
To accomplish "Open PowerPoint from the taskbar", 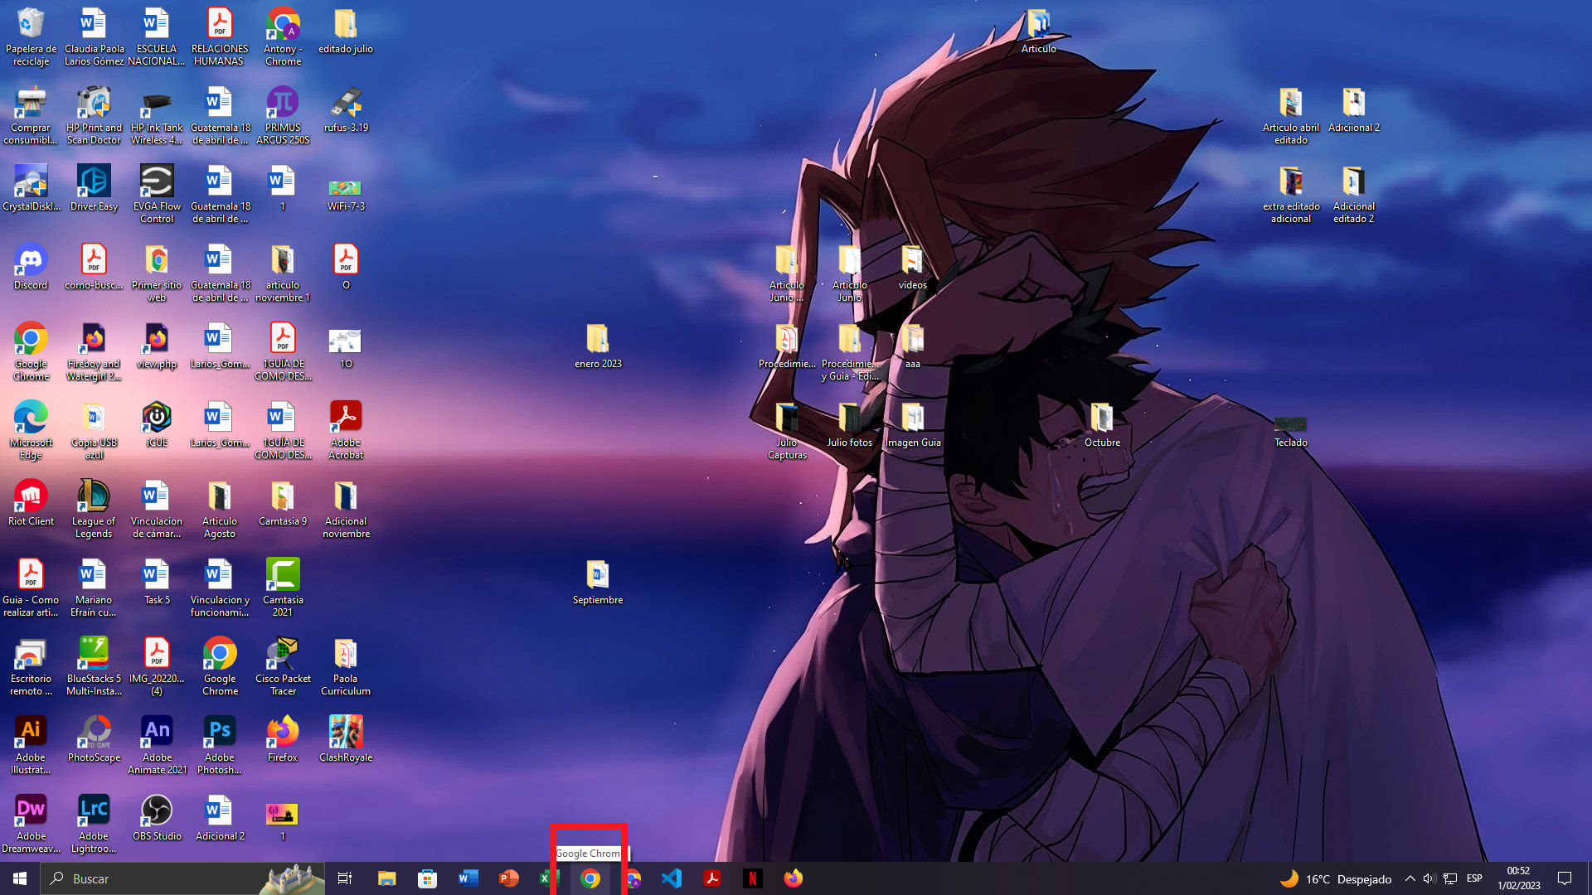I will tap(508, 878).
